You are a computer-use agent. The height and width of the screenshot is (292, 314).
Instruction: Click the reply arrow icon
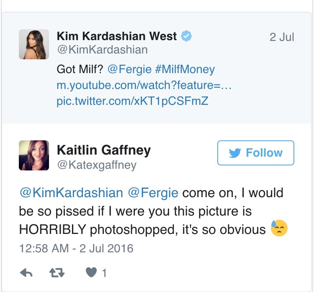tap(26, 273)
